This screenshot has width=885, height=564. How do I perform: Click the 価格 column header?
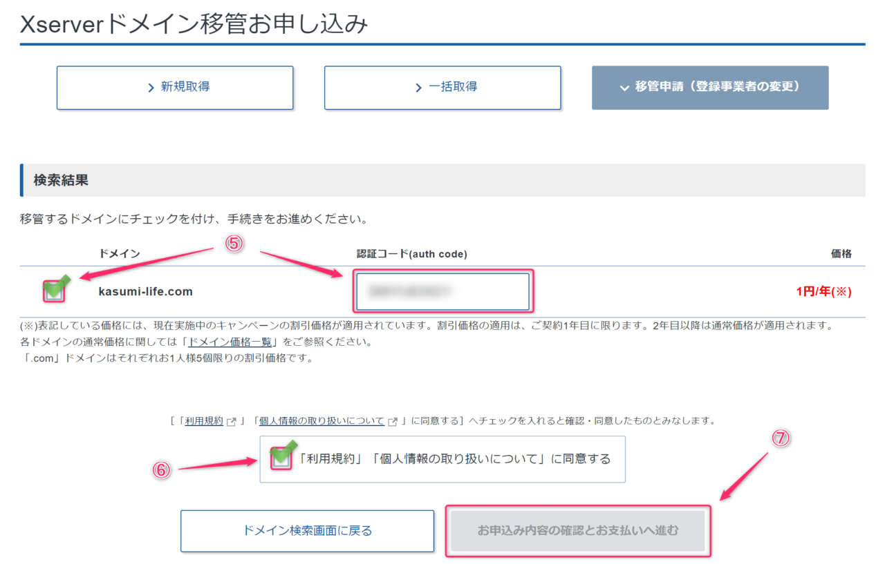841,254
